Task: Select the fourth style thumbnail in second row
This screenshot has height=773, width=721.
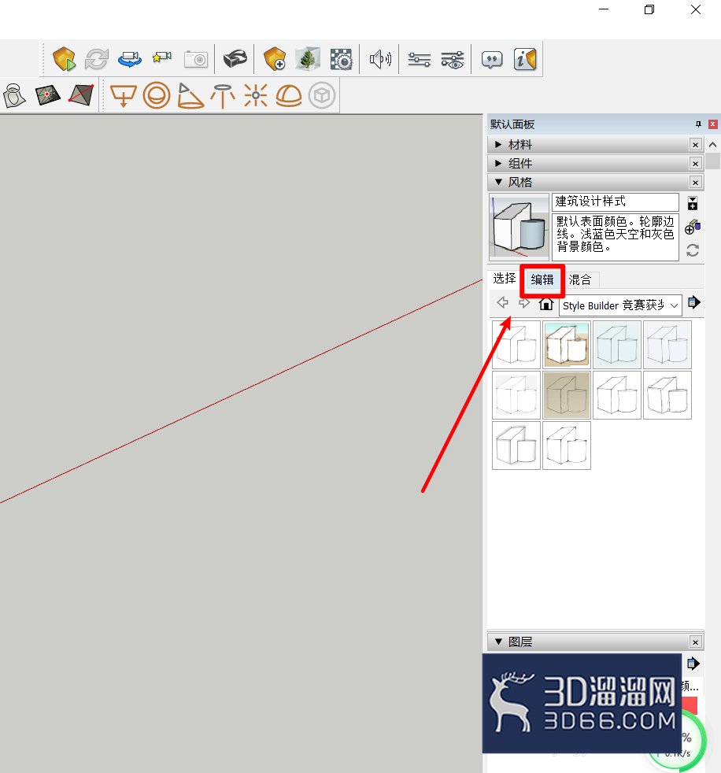Action: pos(667,395)
